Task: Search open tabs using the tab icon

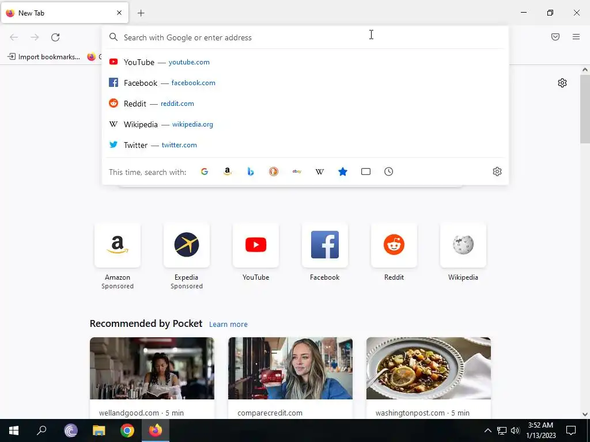Action: point(366,172)
